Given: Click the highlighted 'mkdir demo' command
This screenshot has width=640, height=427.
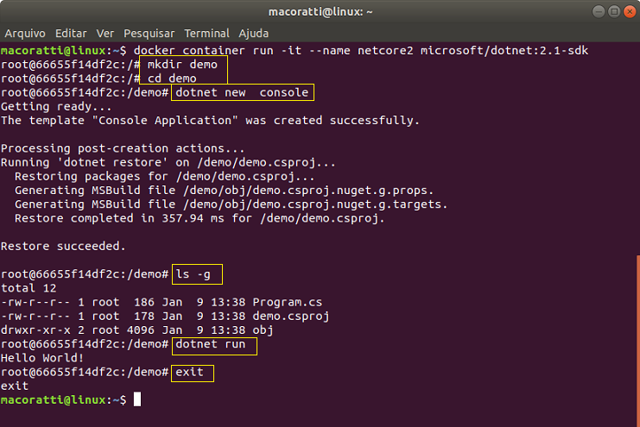Looking at the screenshot, I should click(x=183, y=65).
